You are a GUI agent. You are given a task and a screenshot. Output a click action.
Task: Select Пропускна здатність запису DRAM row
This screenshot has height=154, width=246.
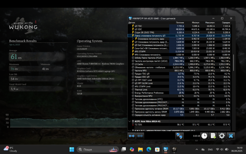coord(179,112)
